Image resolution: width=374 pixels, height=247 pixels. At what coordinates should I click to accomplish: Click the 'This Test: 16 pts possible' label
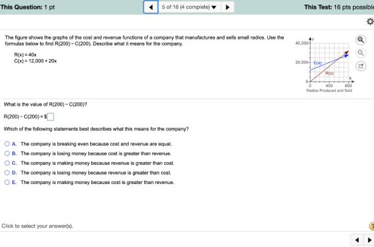(x=339, y=7)
